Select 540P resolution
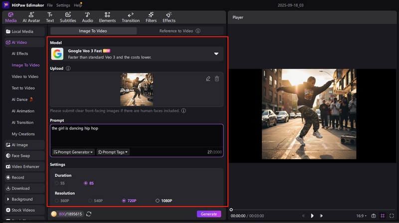The width and height of the screenshot is (399, 223). (x=95, y=201)
